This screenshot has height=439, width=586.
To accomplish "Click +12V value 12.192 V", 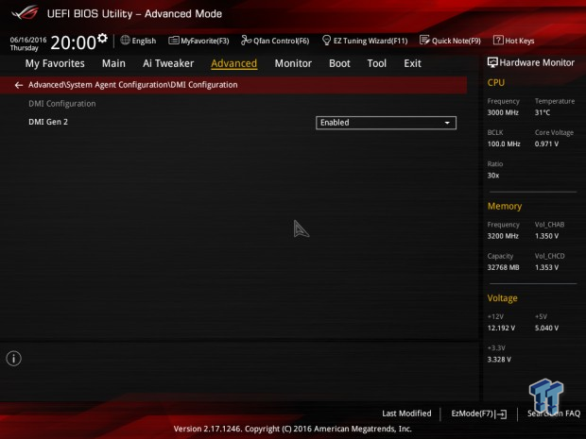I will tap(501, 328).
